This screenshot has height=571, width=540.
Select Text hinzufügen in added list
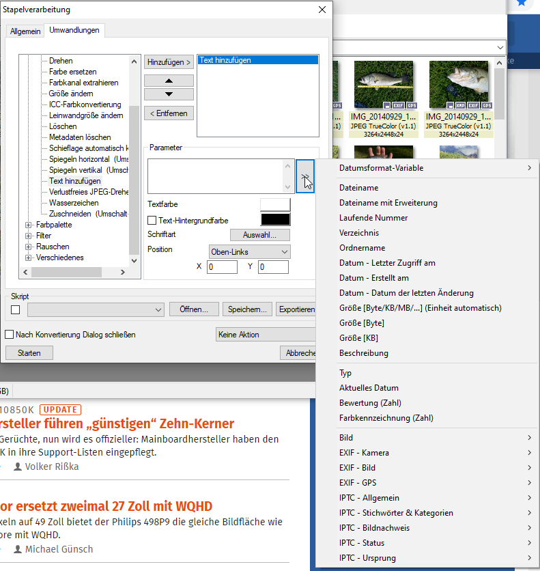tap(258, 60)
